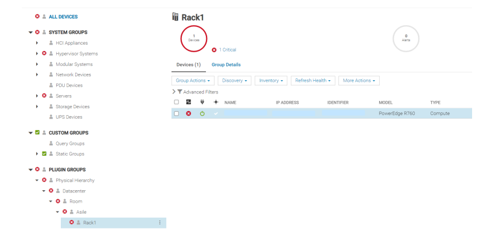Click the critical status icon beside ALL DEVICES
Screen dimensions: 491x240
[x=37, y=16]
